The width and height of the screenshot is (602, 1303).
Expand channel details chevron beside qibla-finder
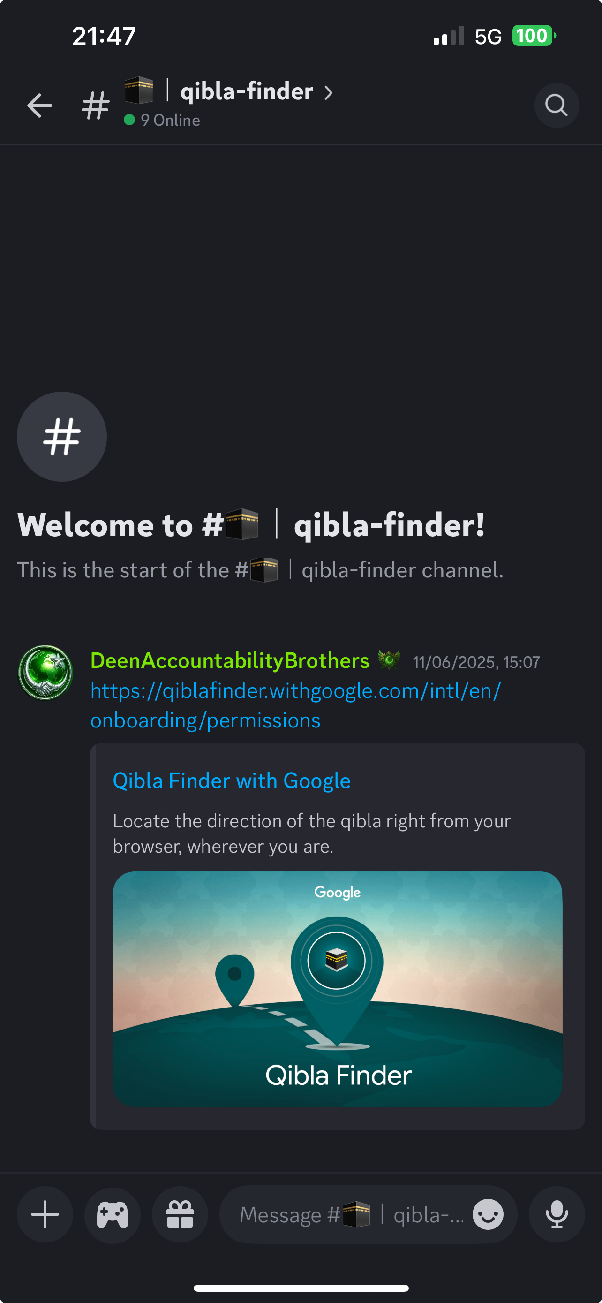tap(329, 92)
